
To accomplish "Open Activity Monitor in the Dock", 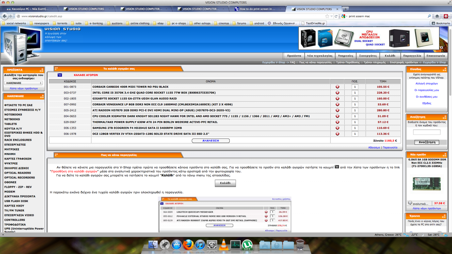I will point(235,245).
